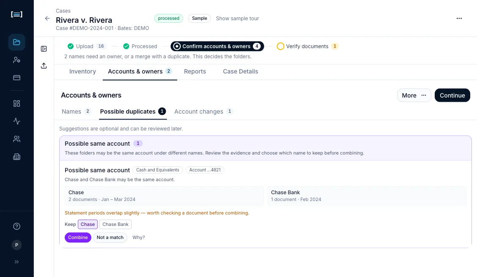This screenshot has height=277, width=477.
Task: Open the user settings icon in sidebar
Action: point(17,60)
